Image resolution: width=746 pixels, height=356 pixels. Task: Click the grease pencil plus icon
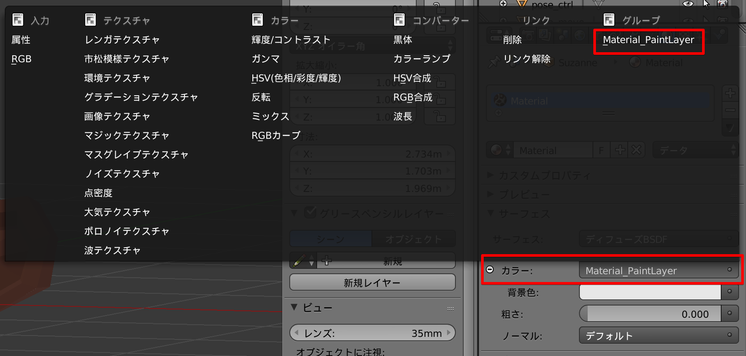click(326, 261)
